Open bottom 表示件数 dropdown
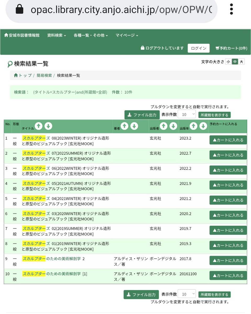This screenshot has height=314, width=251. [187, 294]
